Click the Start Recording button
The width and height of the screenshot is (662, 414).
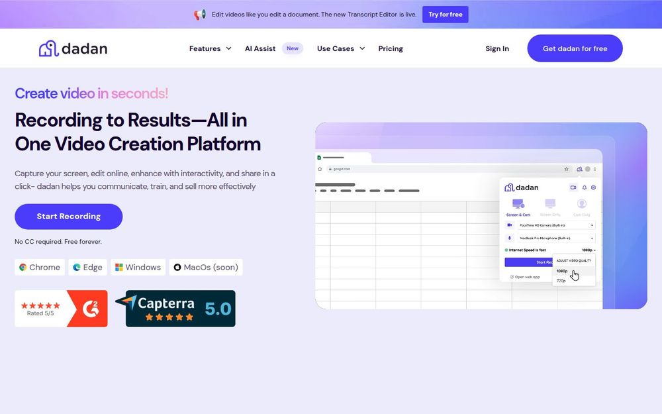[69, 217]
